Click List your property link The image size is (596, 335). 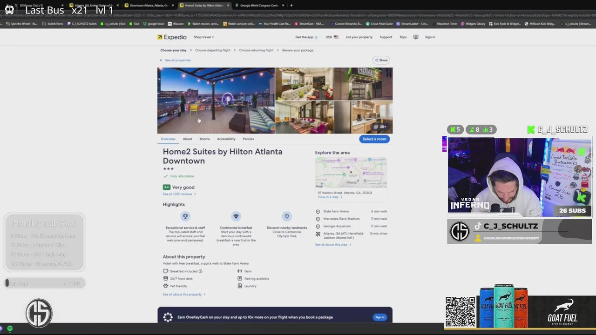(359, 37)
